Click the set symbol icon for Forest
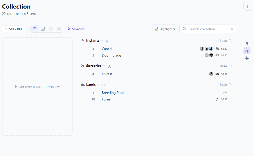254x156 pixels. 217,99
